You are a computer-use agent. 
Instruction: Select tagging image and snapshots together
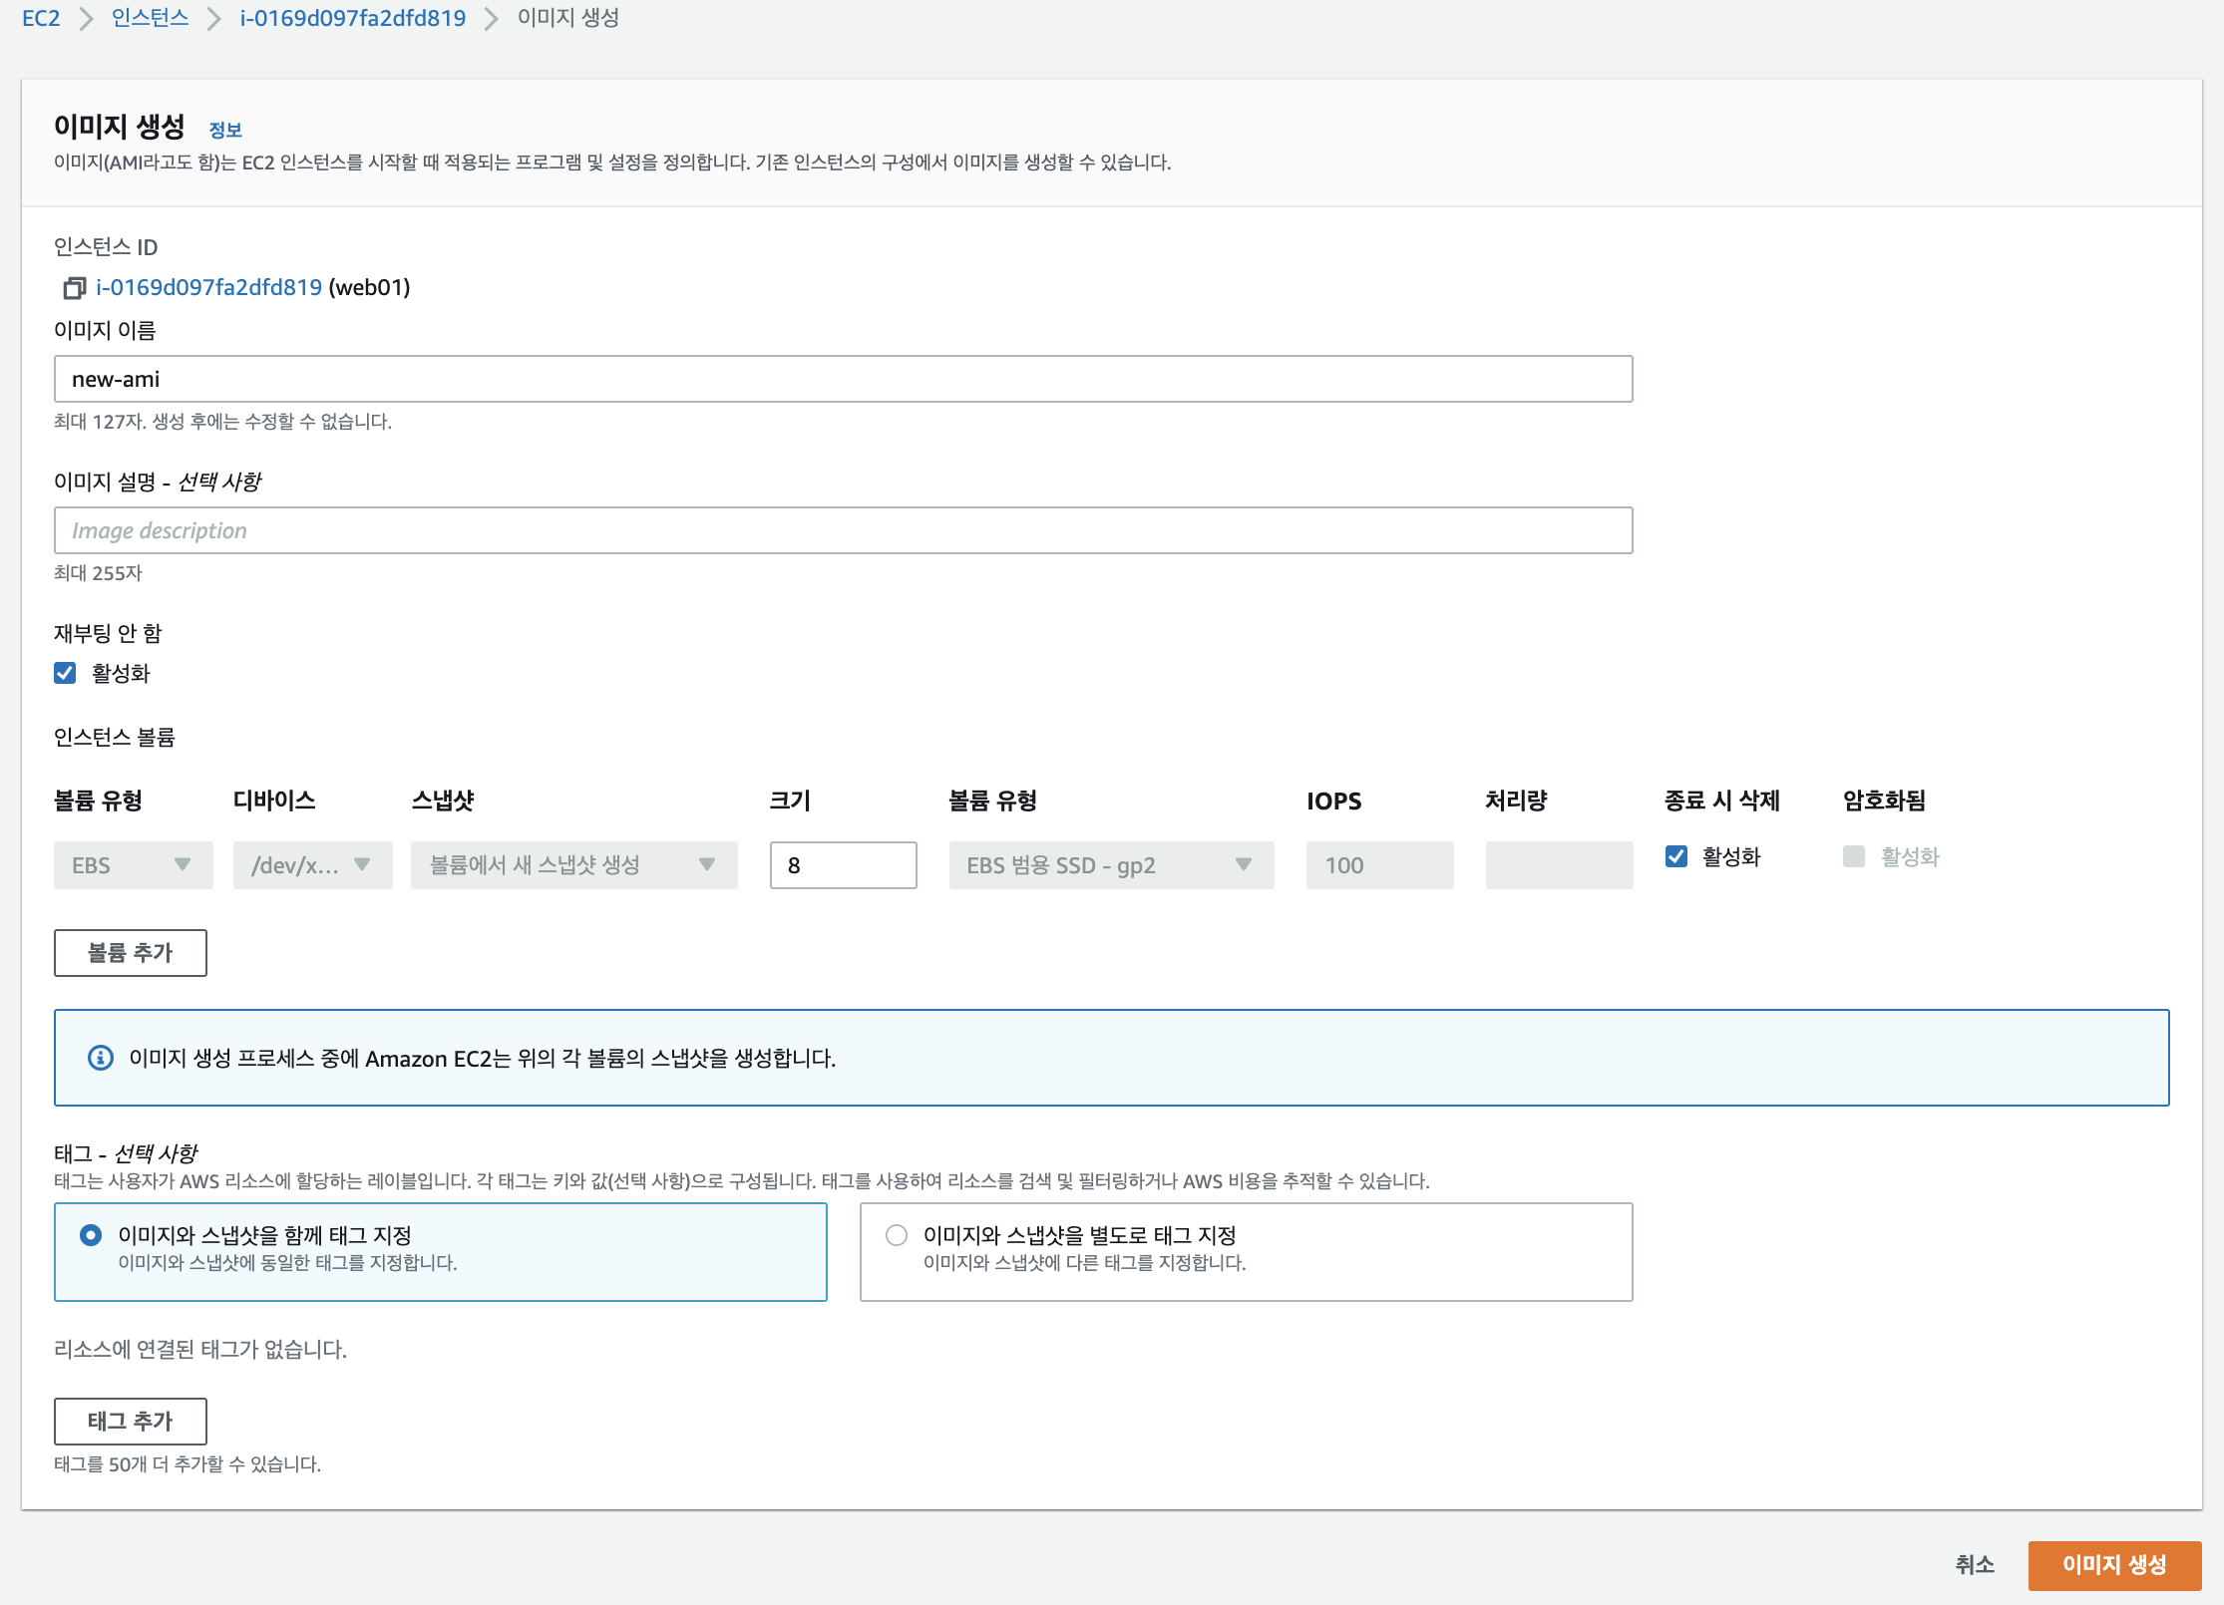91,1236
